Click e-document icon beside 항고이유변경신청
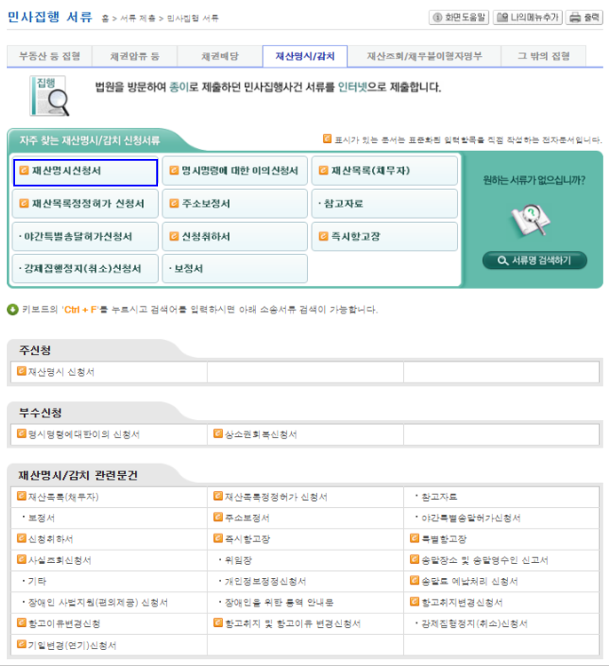609x666 pixels. pyautogui.click(x=21, y=622)
